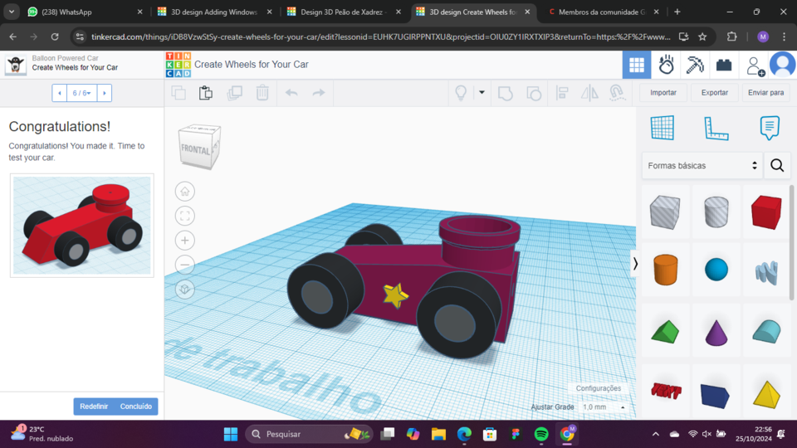Click the invite collaborator icon
Image resolution: width=797 pixels, height=448 pixels.
click(x=755, y=66)
